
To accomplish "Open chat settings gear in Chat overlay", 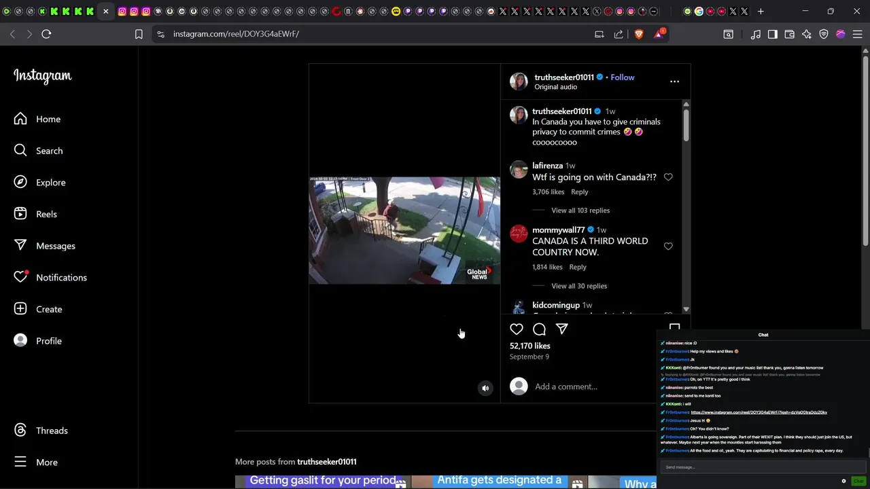I will pyautogui.click(x=843, y=481).
